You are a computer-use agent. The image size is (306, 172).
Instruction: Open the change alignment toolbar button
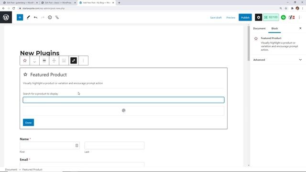point(44,61)
